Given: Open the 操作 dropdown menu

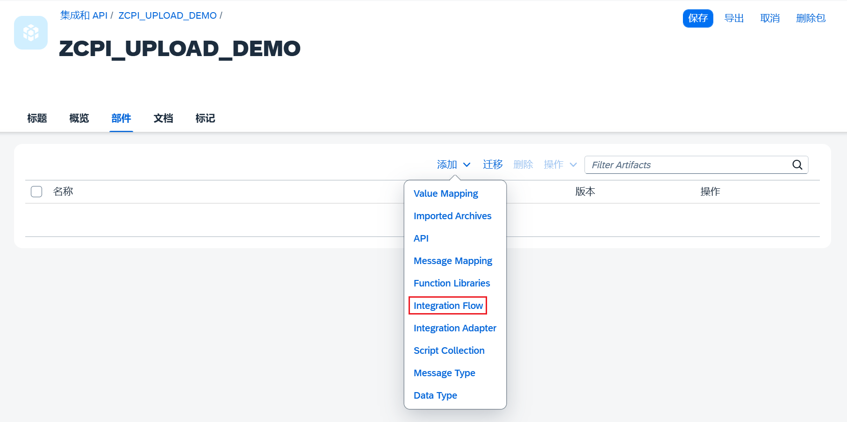Looking at the screenshot, I should (560, 165).
